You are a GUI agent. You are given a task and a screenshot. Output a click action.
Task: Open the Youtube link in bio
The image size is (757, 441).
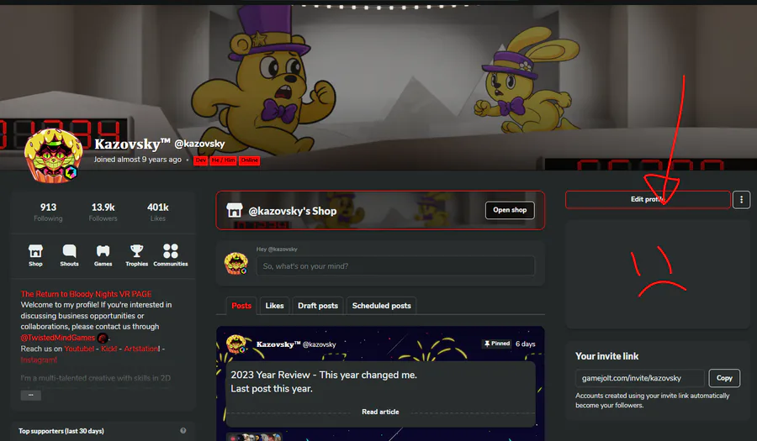79,349
